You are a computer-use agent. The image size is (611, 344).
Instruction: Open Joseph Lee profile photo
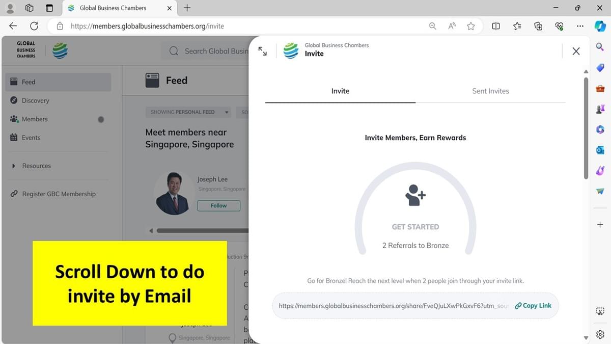click(174, 193)
